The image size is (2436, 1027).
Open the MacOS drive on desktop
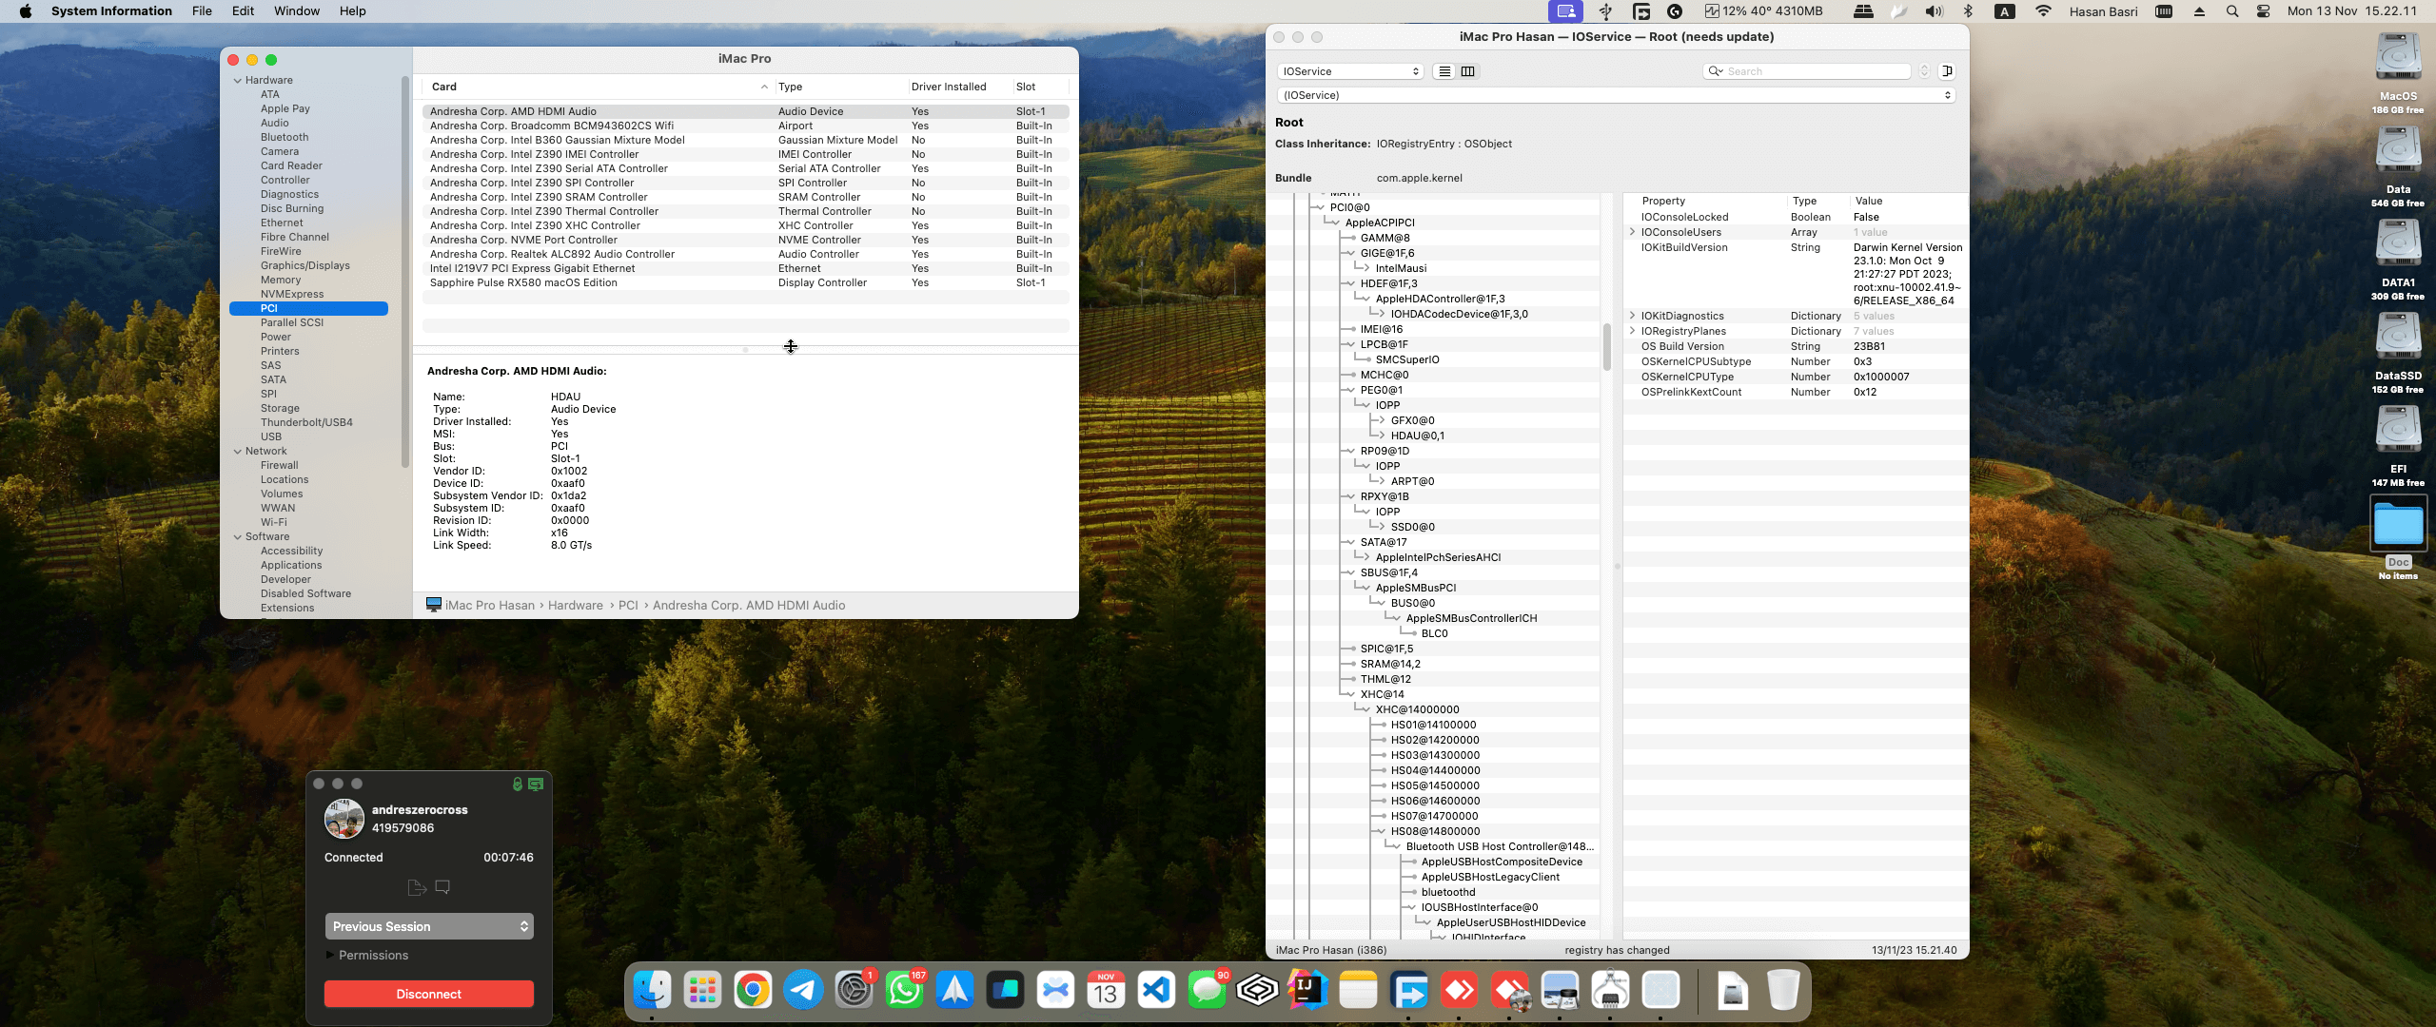click(x=2398, y=57)
